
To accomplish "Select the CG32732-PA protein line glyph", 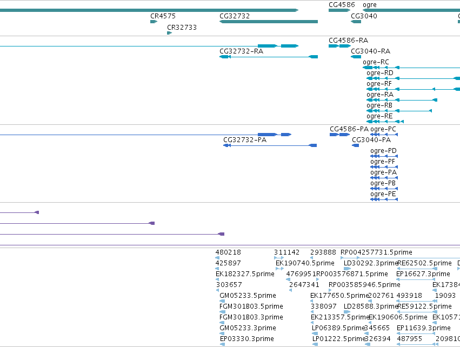I will coord(270,145).
